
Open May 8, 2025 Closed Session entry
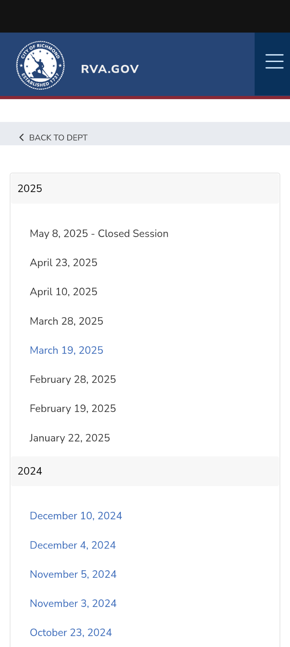pos(99,234)
